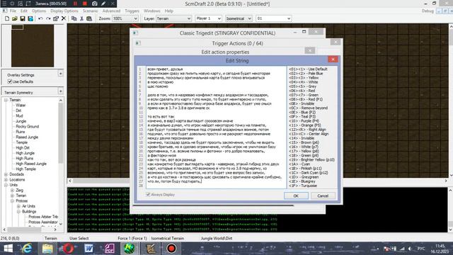Collapse the Terrain Symmetry panel
Image resolution: width=453 pixels, height=255 pixels.
pos(60,91)
